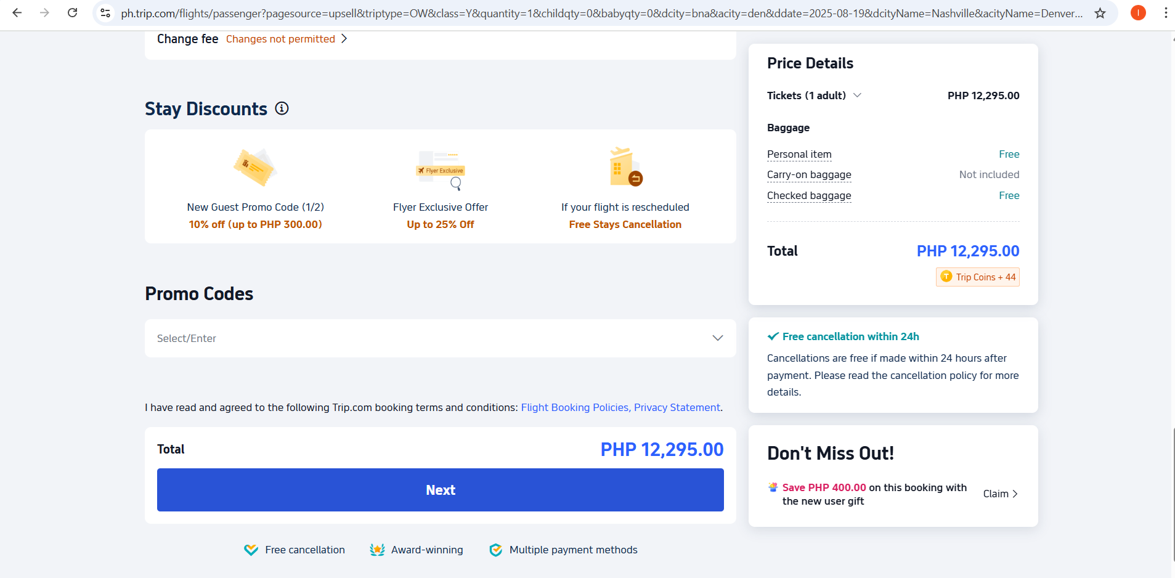1175x578 pixels.
Task: Open the browser profile avatar
Action: [x=1138, y=13]
